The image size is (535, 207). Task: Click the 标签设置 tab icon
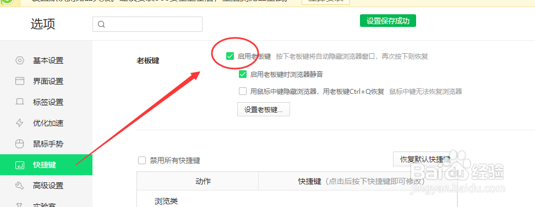click(20, 102)
